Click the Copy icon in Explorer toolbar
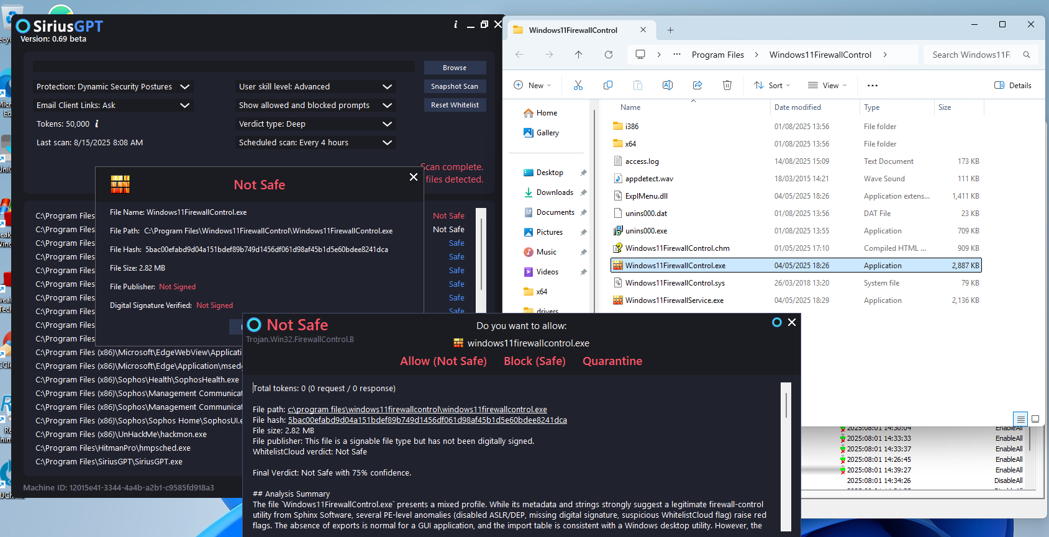 [x=608, y=85]
